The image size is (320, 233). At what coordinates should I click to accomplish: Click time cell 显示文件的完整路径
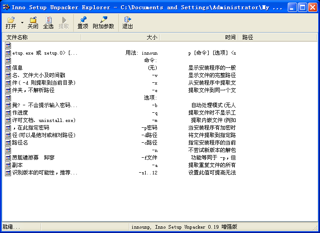[212, 75]
